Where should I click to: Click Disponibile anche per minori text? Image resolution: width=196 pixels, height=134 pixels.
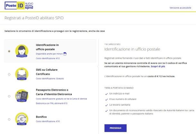tap(49, 54)
